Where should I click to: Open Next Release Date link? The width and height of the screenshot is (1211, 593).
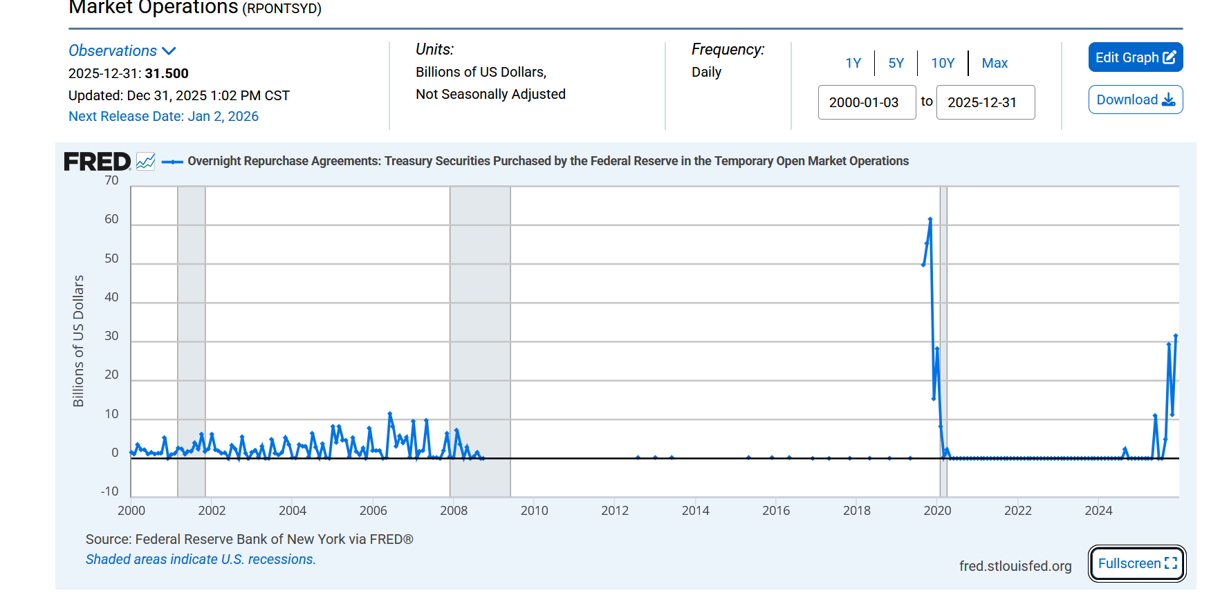[x=163, y=116]
